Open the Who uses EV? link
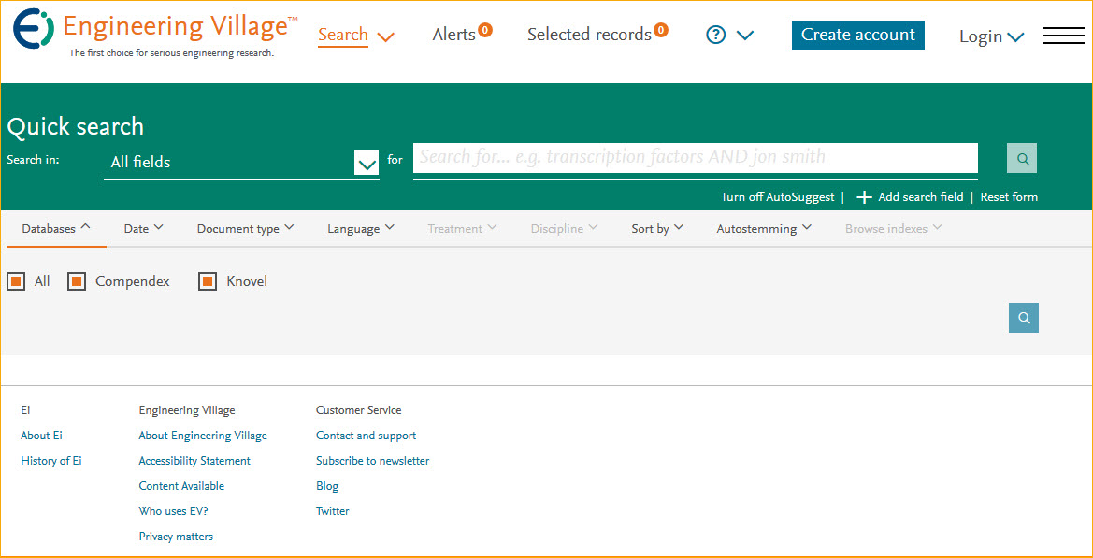This screenshot has width=1093, height=558. click(x=173, y=510)
